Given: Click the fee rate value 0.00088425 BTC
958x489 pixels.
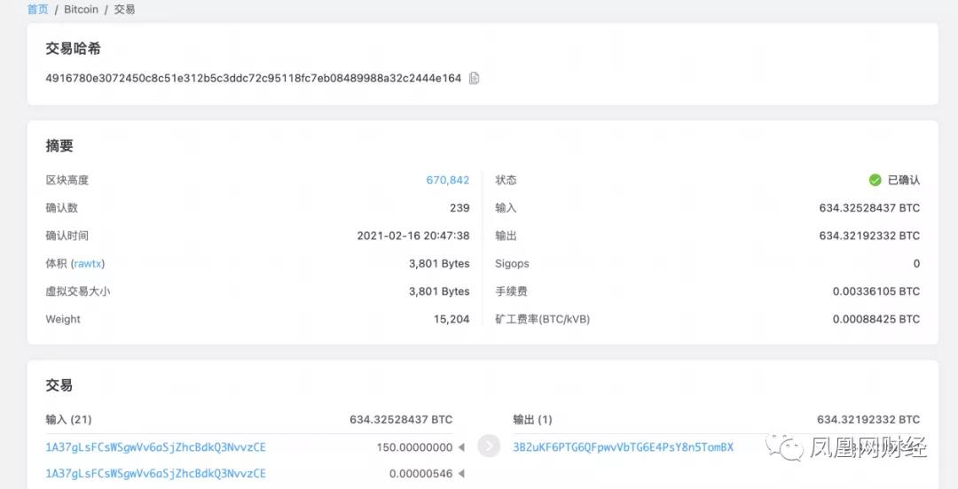Looking at the screenshot, I should click(876, 319).
